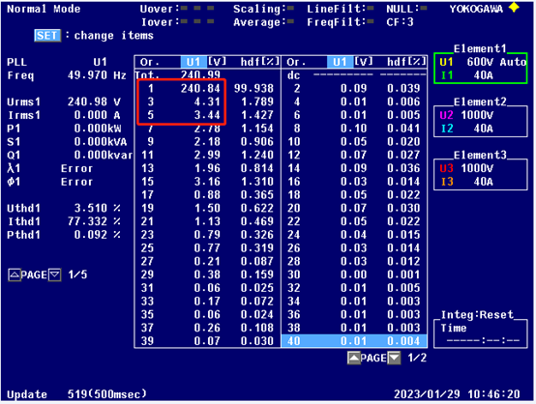This screenshot has width=536, height=404.
Task: Click left PAGE down arrow icon
Action: [55, 274]
